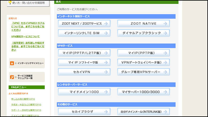Click よくある質問TOP15 heading
208x117 pixels.
pyautogui.click(x=18, y=94)
